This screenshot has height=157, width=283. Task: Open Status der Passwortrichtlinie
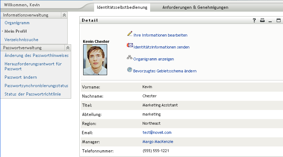[33, 94]
